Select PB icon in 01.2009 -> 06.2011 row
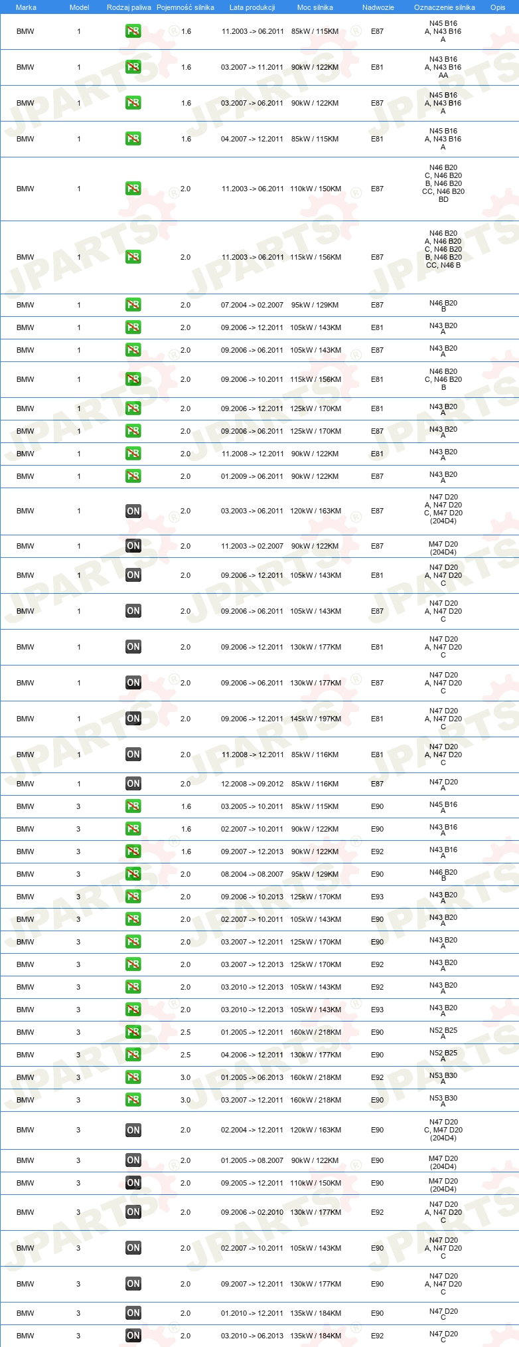The height and width of the screenshot is (1347, 519). 133,476
